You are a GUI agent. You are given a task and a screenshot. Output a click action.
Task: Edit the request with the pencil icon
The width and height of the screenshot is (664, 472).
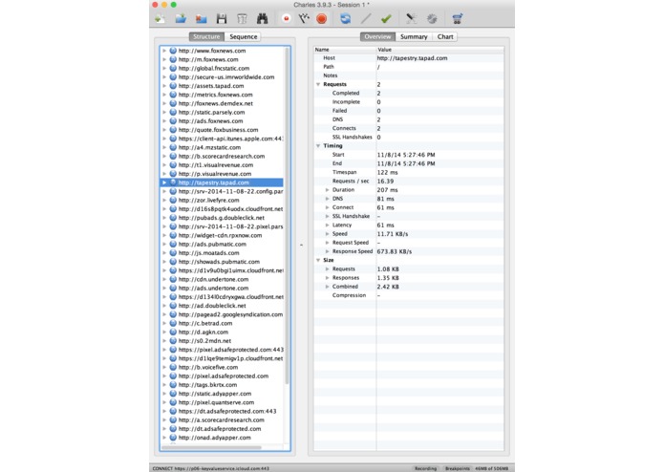point(366,18)
